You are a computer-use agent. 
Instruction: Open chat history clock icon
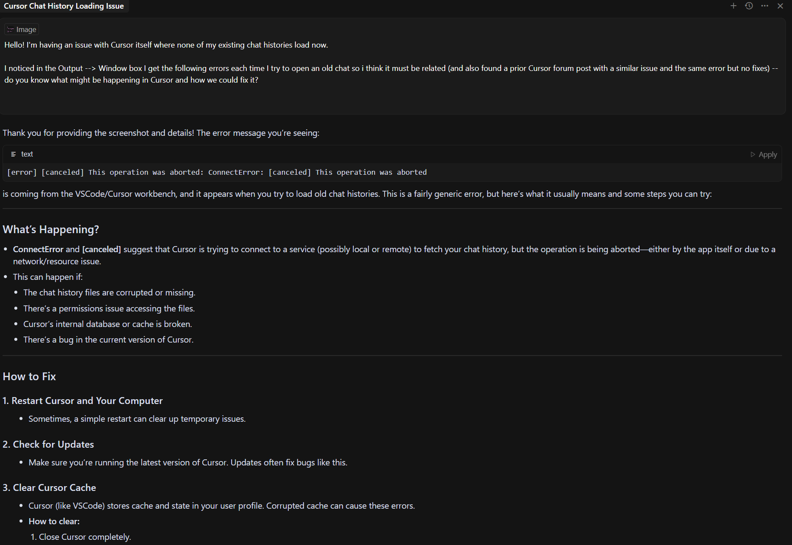coord(749,6)
